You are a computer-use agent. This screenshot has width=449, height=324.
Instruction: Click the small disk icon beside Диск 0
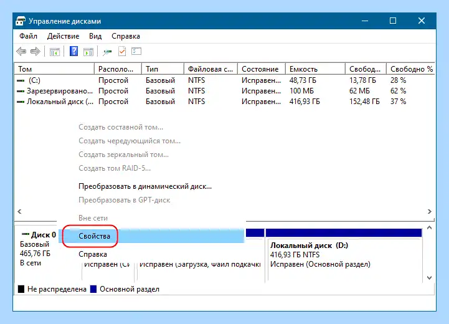[26, 234]
